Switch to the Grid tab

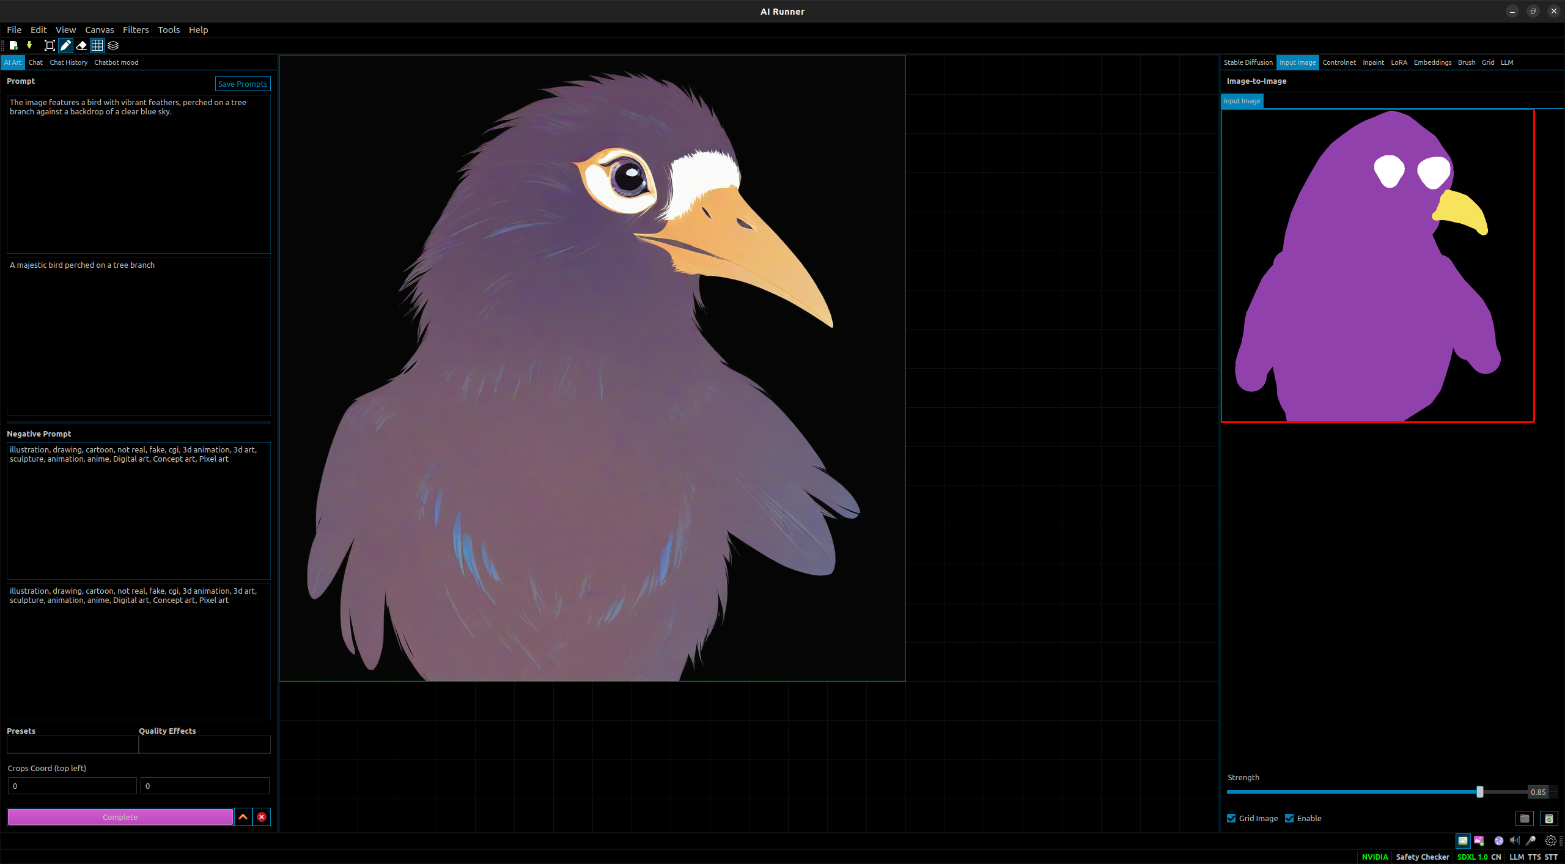[x=1488, y=62]
